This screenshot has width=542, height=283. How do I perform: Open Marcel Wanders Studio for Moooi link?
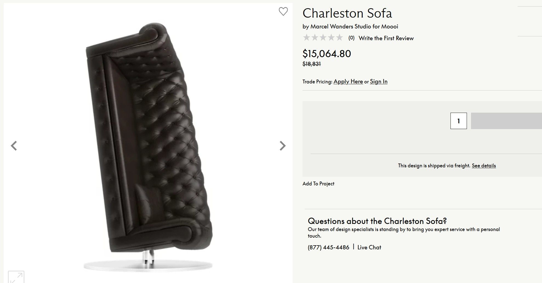[x=354, y=27]
